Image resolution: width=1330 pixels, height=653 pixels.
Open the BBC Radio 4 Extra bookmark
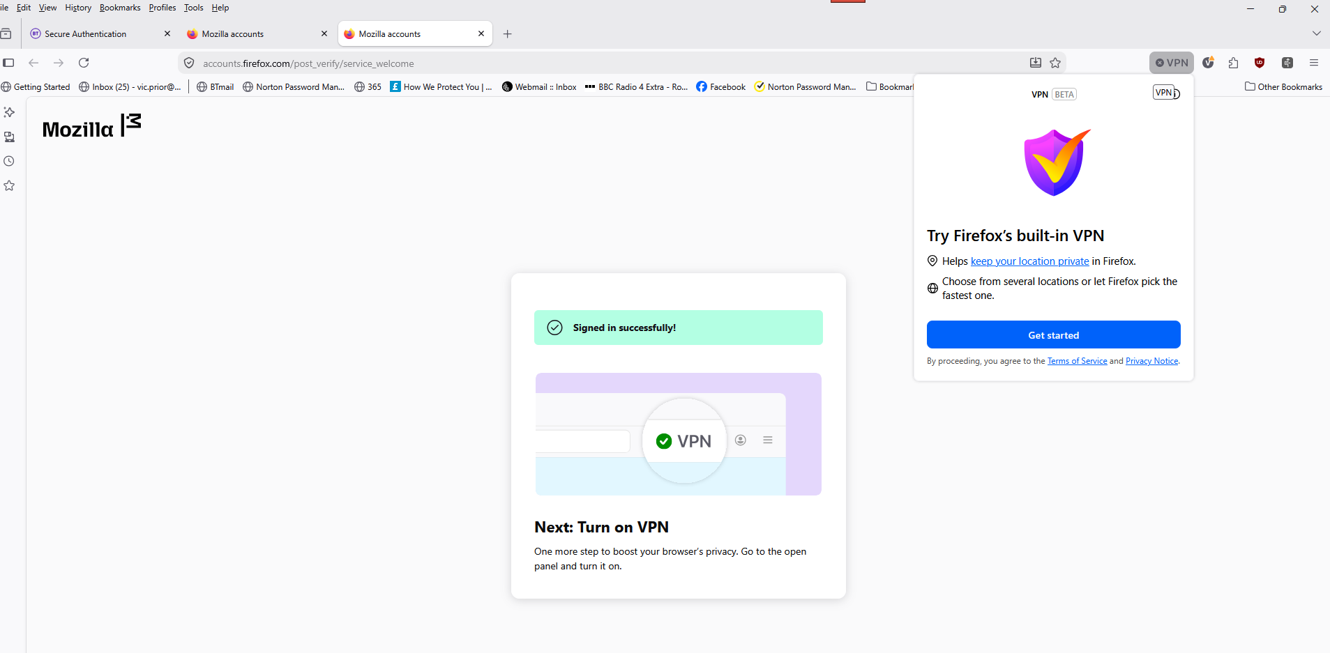pyautogui.click(x=637, y=87)
